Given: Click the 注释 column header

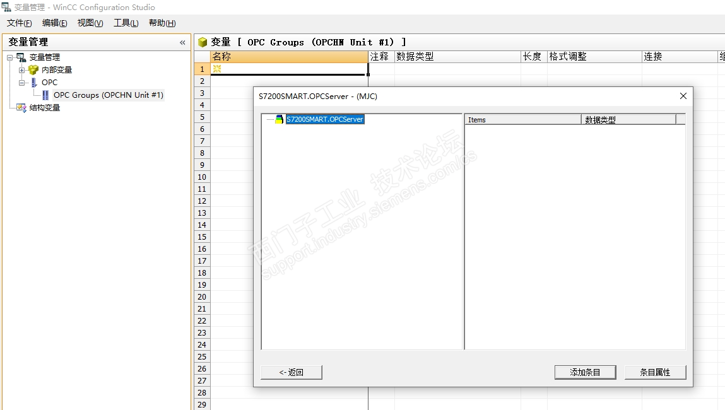Looking at the screenshot, I should [382, 56].
